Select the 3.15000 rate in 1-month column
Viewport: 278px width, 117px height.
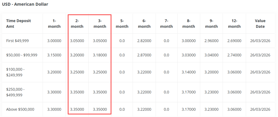54,55
